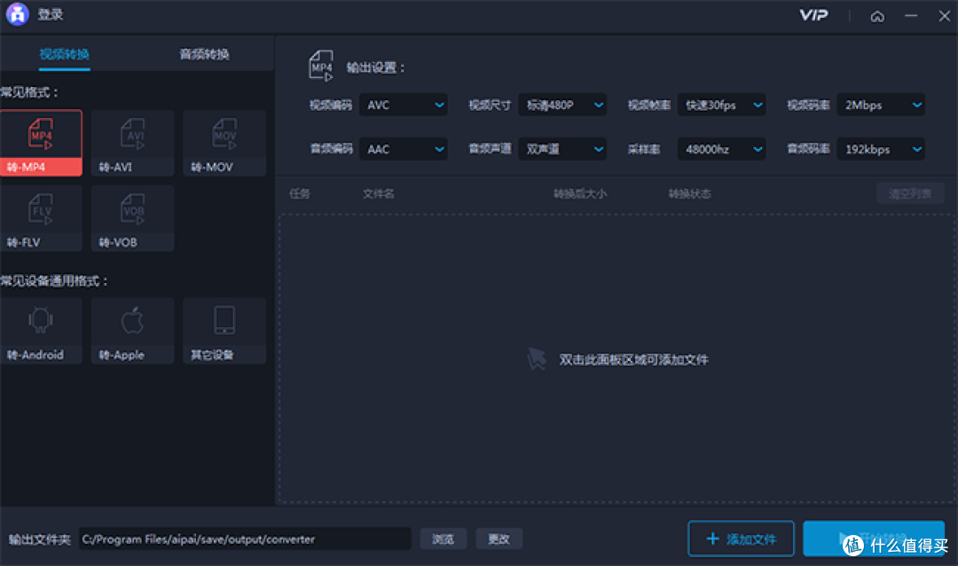
Task: Open the 音频码率 192kbps dropdown
Action: (881, 149)
